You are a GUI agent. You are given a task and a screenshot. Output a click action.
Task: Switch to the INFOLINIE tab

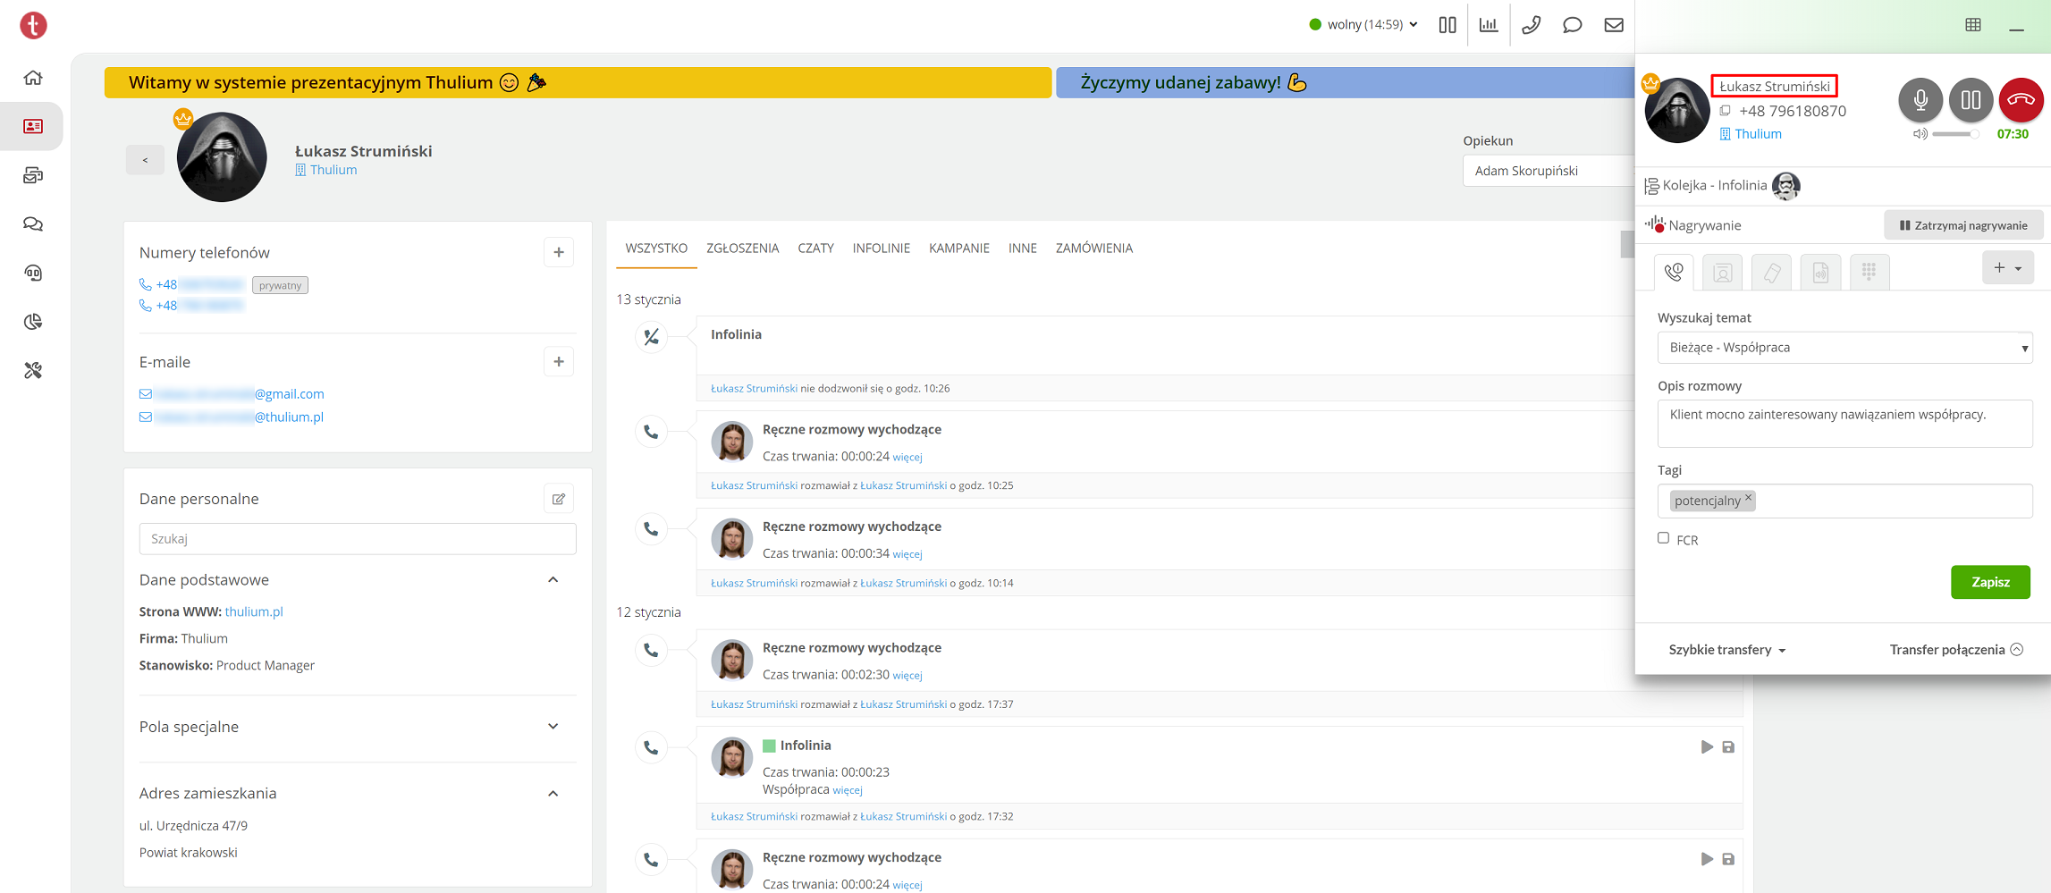tap(881, 249)
